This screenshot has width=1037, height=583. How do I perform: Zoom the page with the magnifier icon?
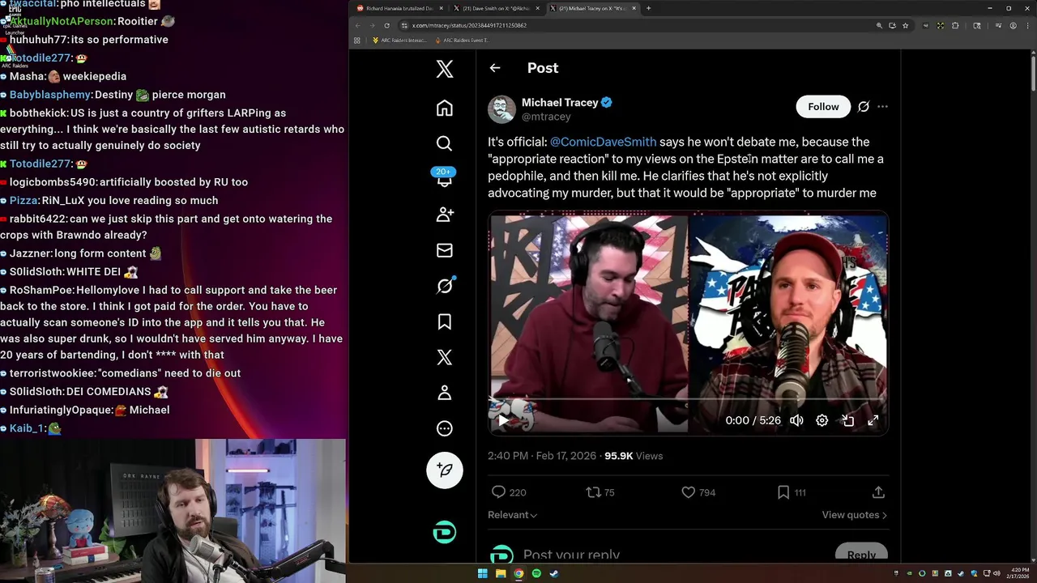[x=879, y=25]
